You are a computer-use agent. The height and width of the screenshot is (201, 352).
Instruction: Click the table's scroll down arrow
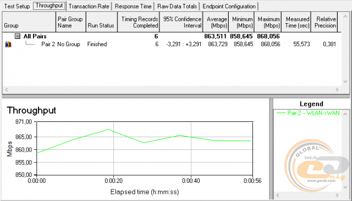click(x=345, y=82)
